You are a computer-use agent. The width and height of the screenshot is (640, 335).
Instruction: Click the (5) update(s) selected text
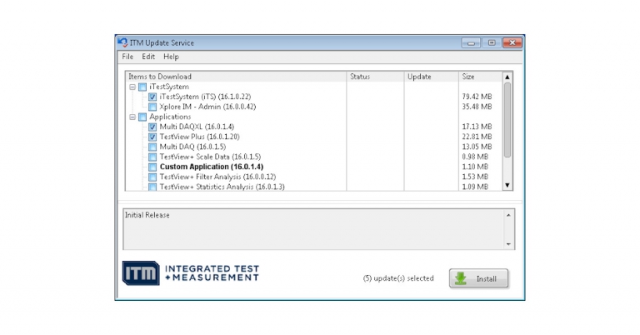(x=398, y=278)
